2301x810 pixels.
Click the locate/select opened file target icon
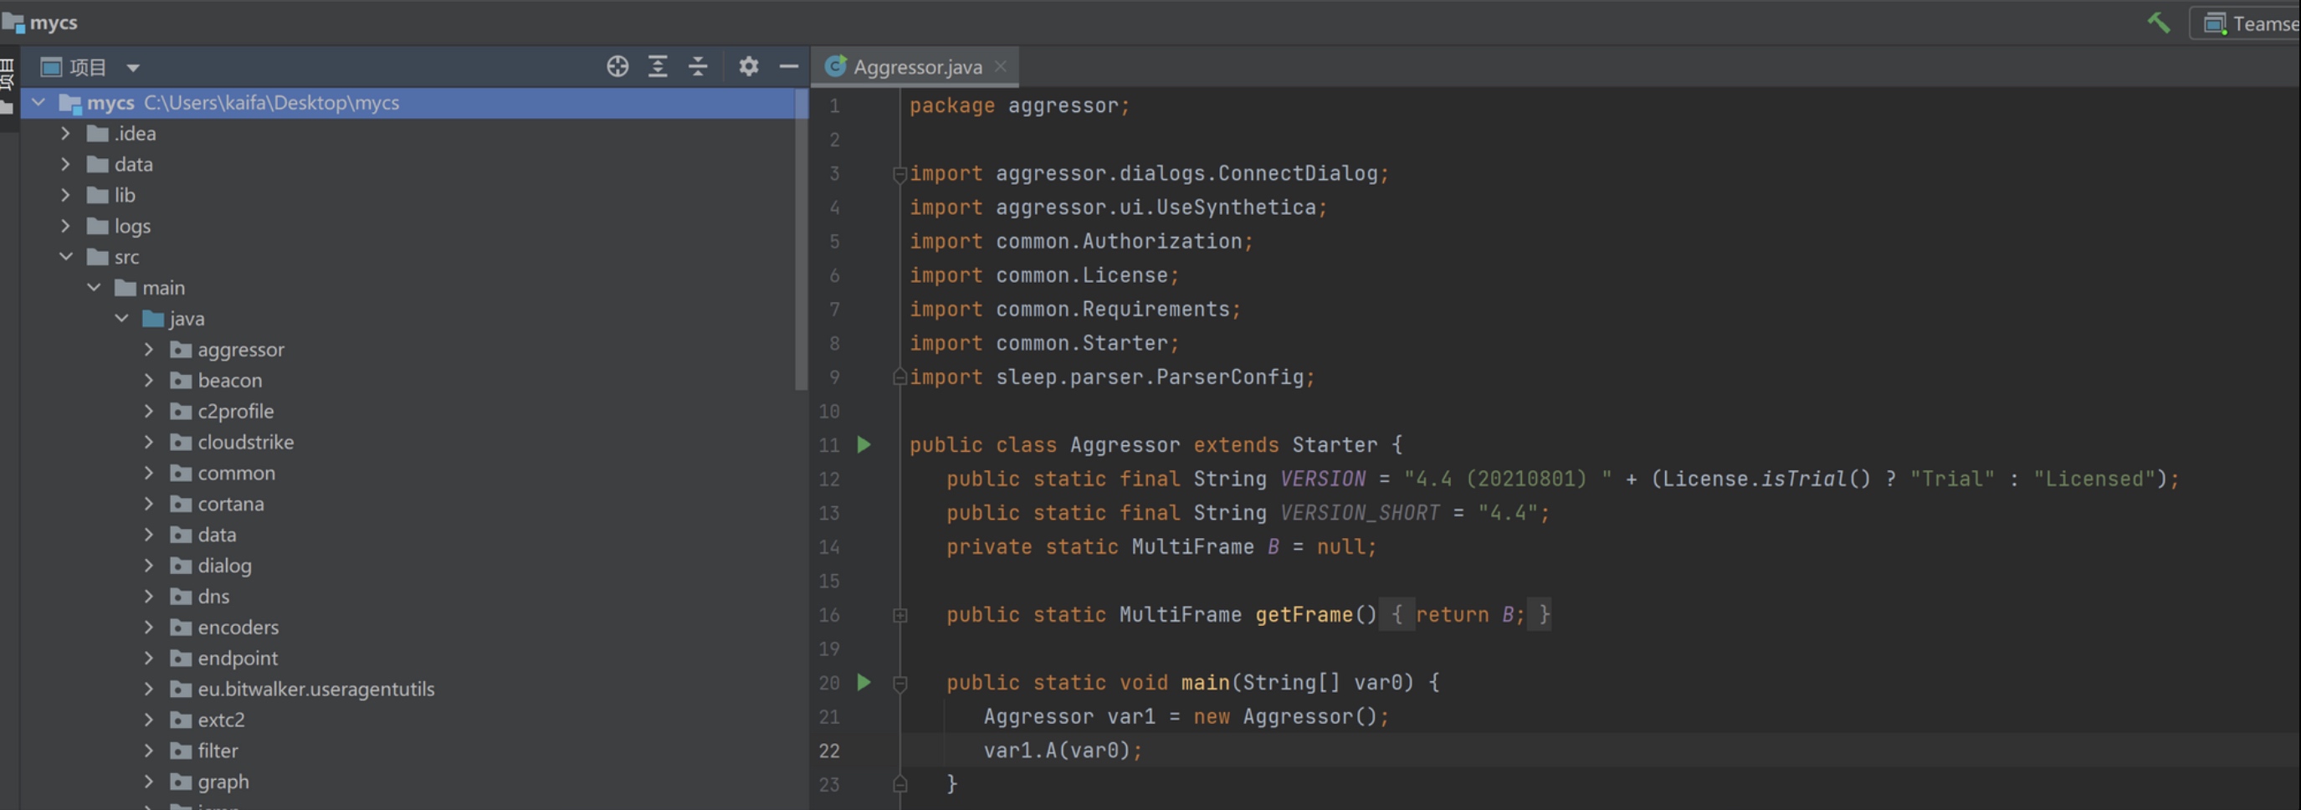tap(618, 67)
